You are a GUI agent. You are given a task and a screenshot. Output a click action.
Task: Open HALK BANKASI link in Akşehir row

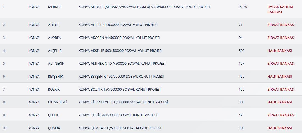pyautogui.click(x=279, y=51)
